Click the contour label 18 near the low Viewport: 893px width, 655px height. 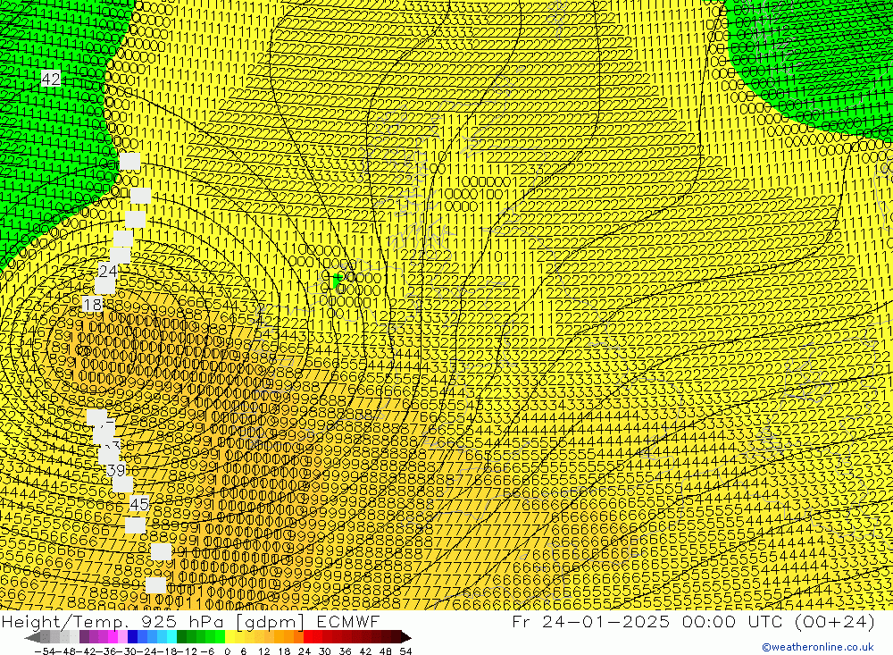pos(92,305)
